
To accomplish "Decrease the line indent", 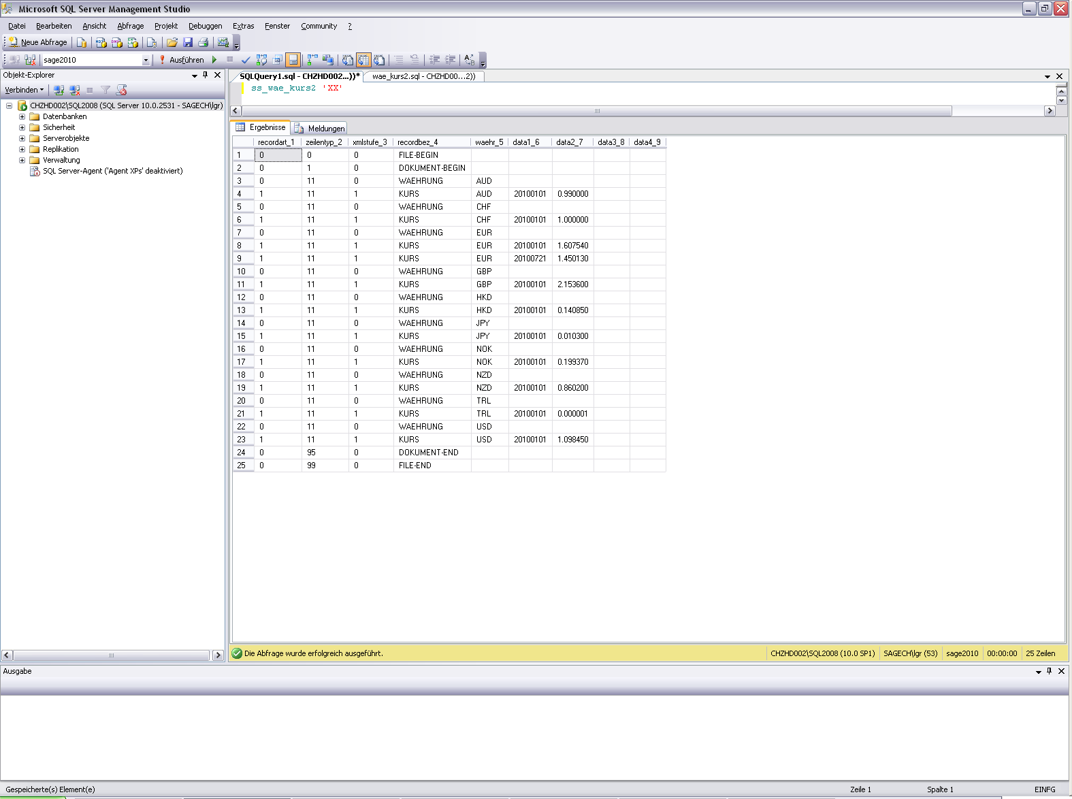I will [434, 60].
